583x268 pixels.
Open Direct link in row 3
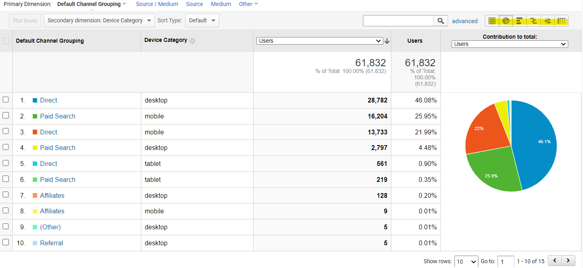(x=49, y=132)
